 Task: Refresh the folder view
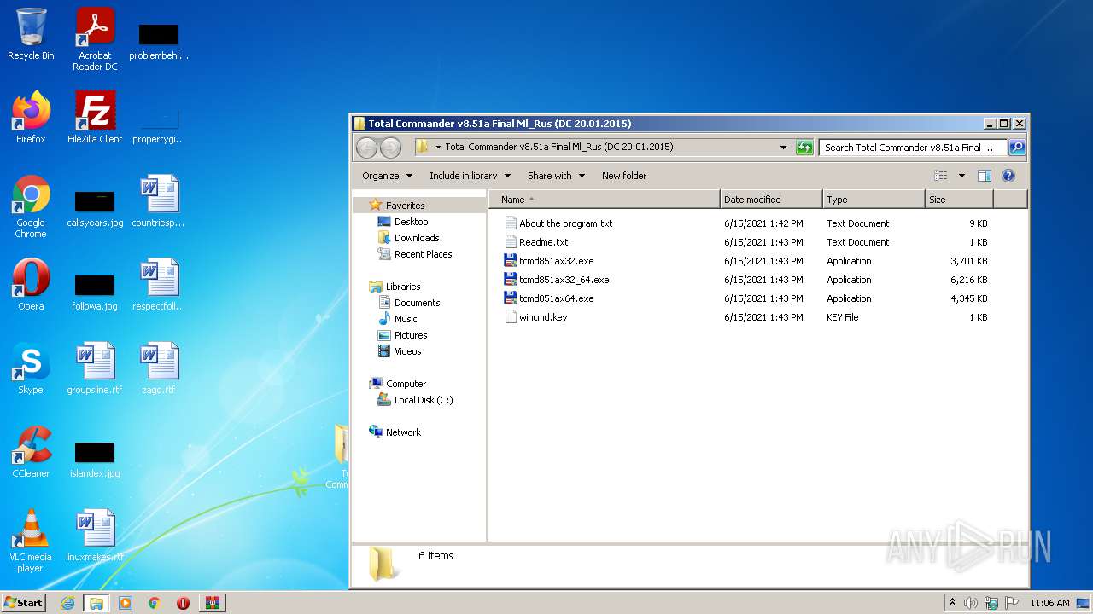coord(804,148)
